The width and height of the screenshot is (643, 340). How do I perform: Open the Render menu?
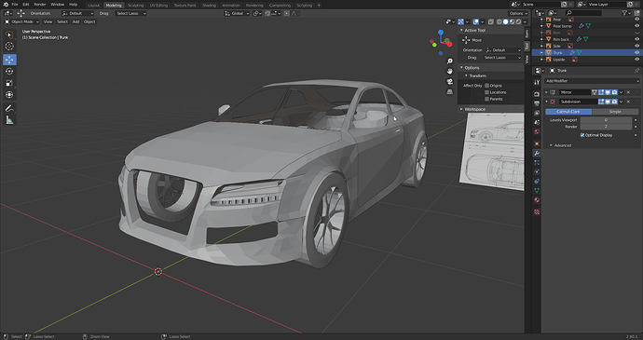point(40,5)
